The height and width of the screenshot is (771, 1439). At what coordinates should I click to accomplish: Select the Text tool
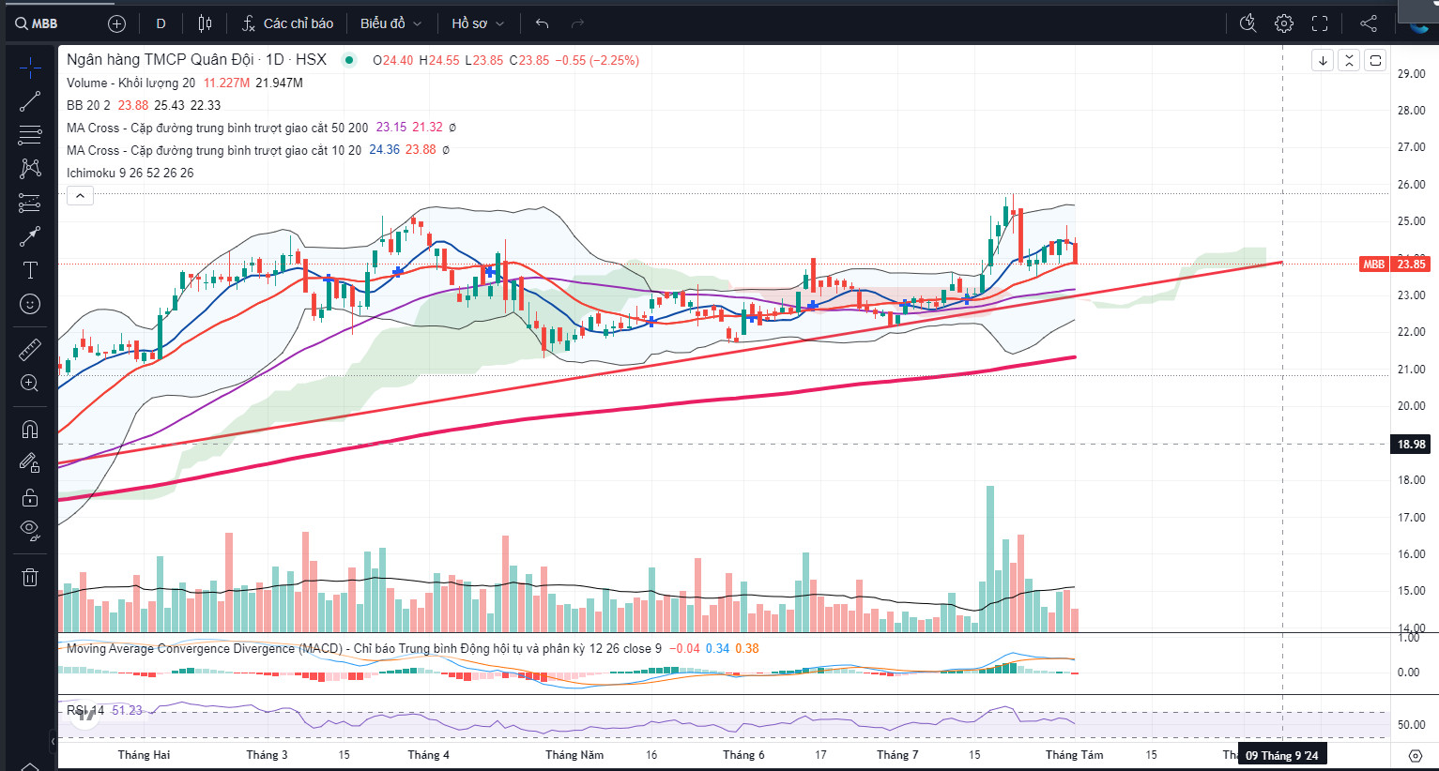coord(30,270)
